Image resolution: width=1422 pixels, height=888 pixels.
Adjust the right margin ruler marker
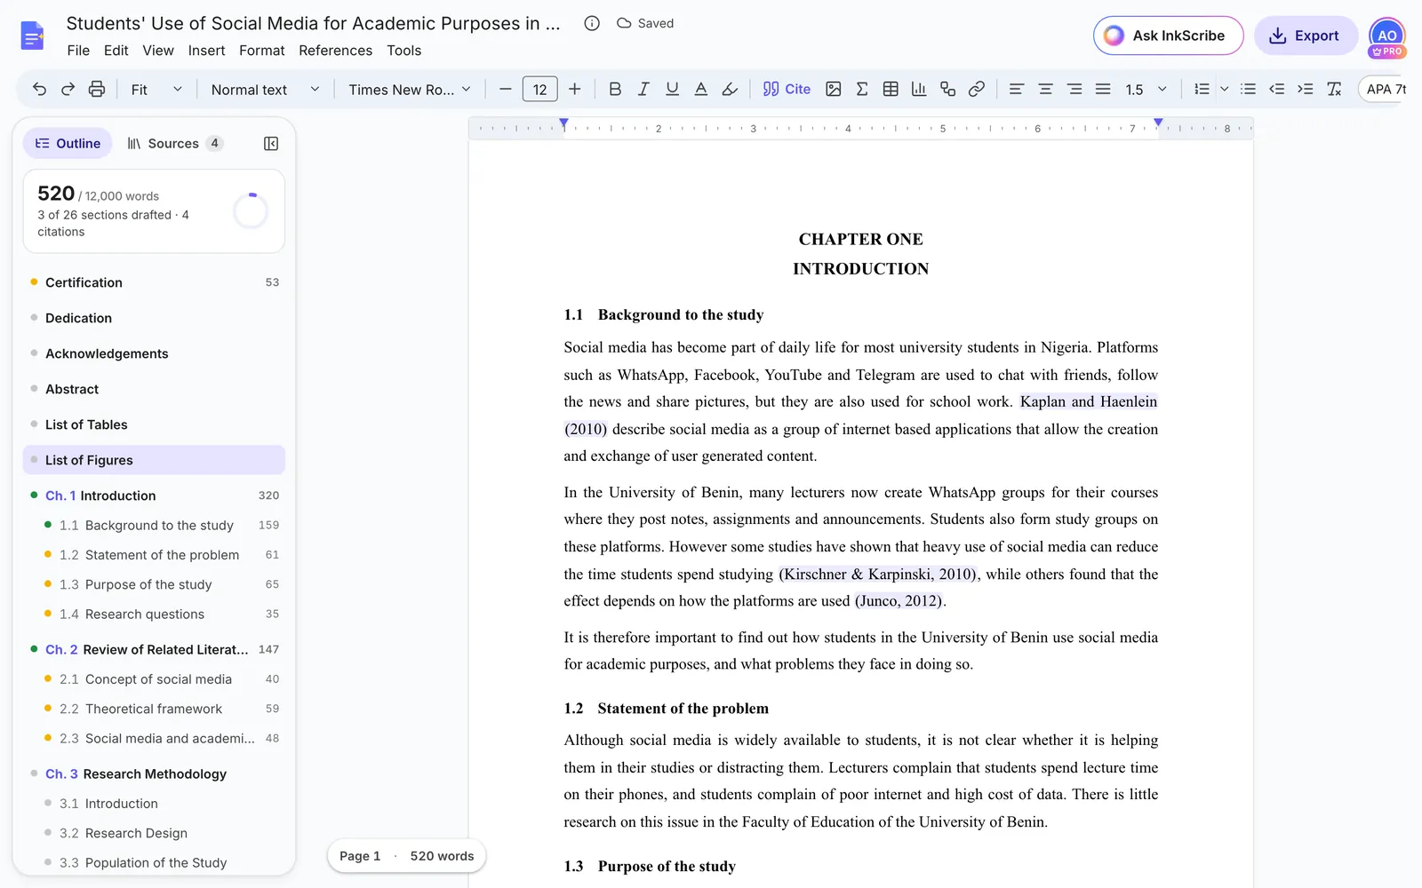[x=1158, y=123]
